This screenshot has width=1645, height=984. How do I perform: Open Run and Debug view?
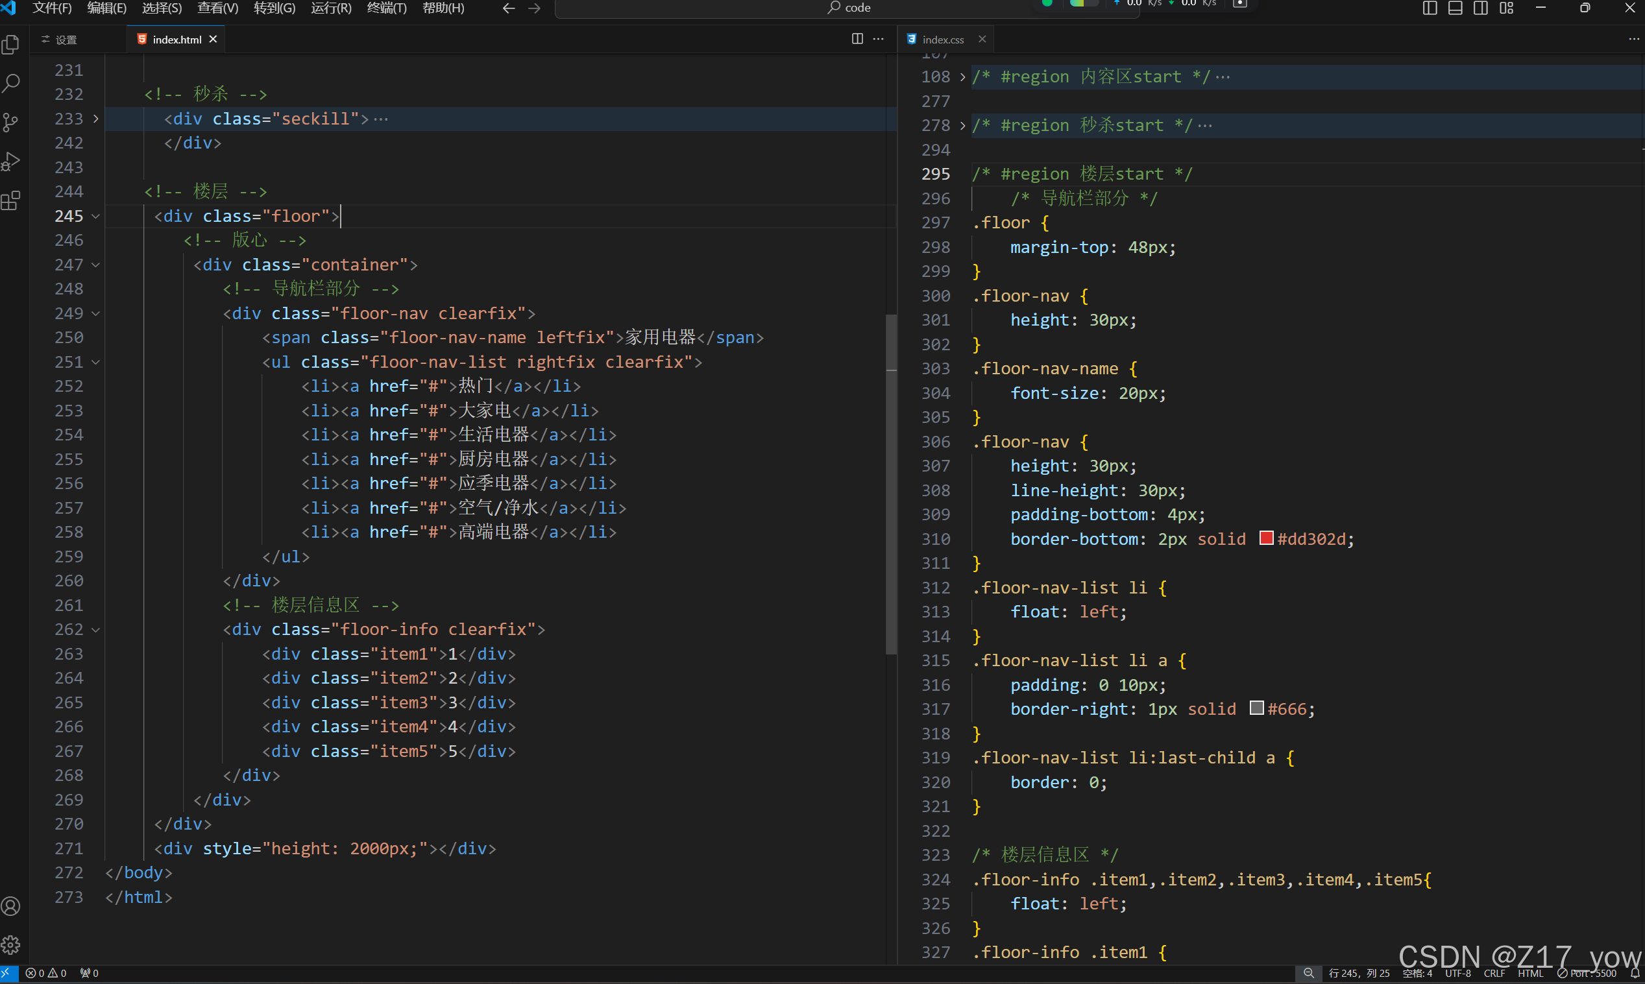point(11,162)
